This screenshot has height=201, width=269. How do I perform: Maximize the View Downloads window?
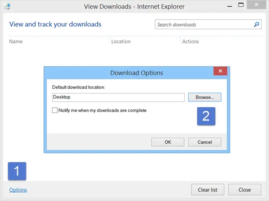[x=241, y=5]
